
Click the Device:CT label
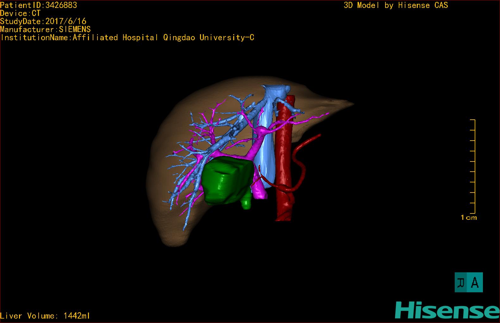[20, 13]
